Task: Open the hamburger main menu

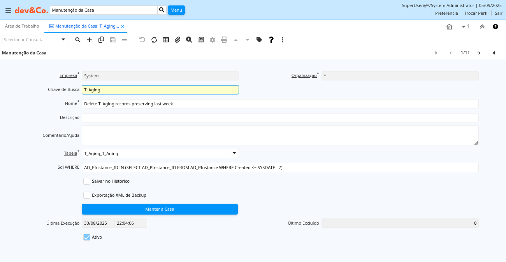Action: coord(8,10)
